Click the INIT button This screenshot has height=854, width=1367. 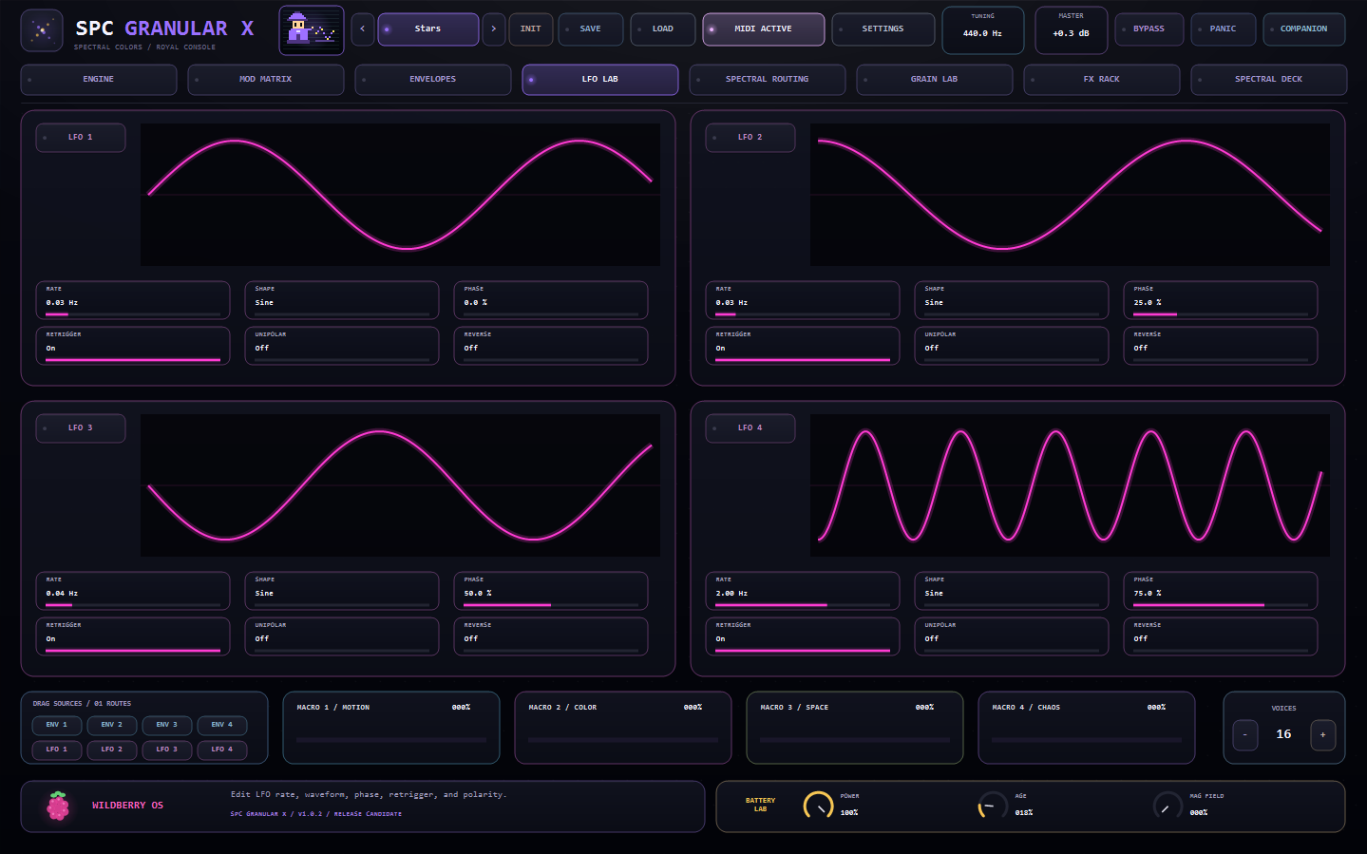pos(530,29)
